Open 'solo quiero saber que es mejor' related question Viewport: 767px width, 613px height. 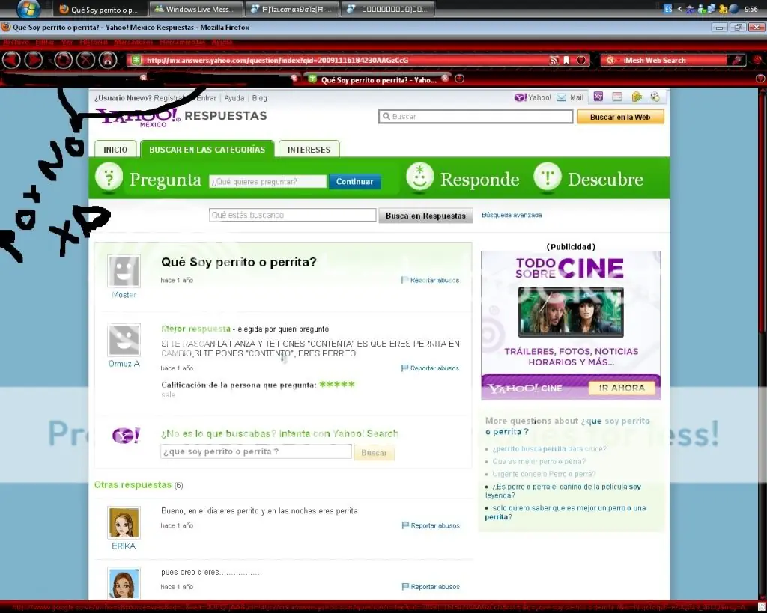(x=566, y=512)
